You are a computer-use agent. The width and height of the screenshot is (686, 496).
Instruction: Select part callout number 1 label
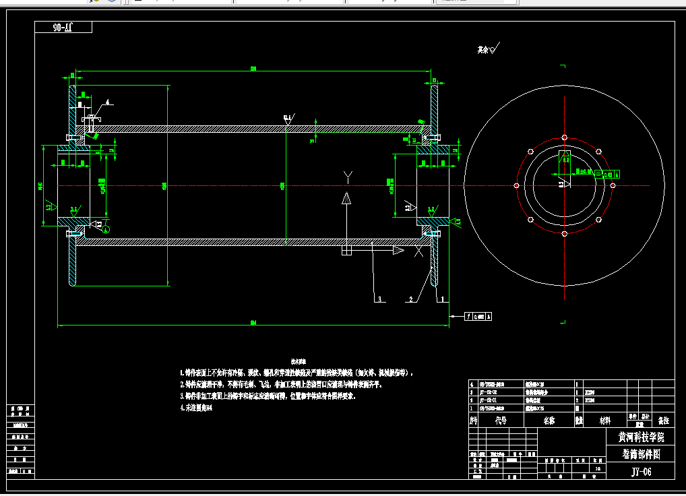pos(442,299)
